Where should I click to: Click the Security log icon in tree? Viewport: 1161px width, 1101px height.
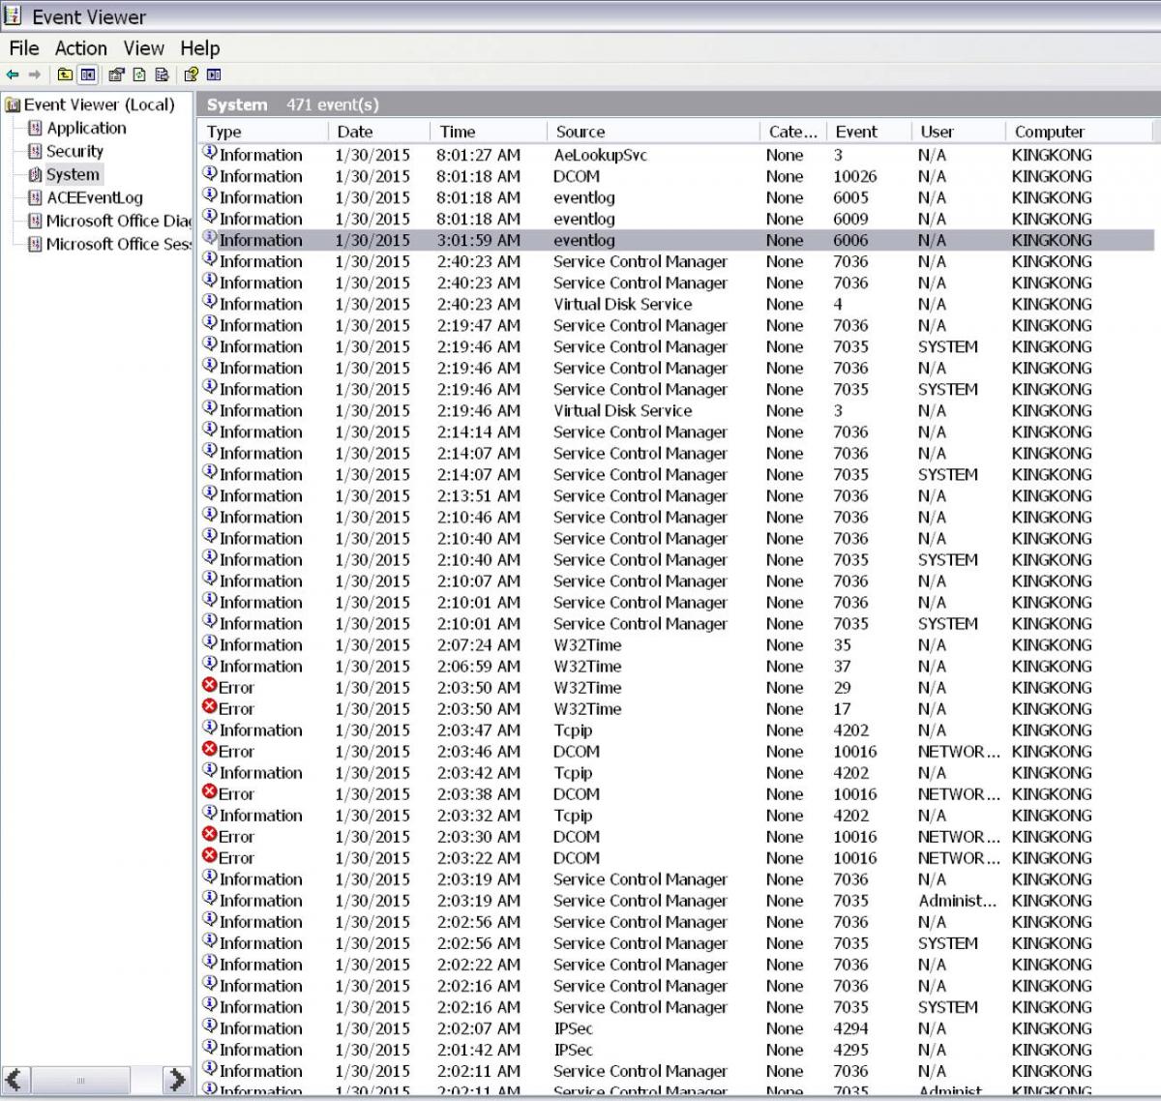pyautogui.click(x=35, y=151)
